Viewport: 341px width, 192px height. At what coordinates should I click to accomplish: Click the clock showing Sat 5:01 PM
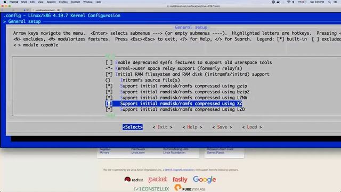317,2
